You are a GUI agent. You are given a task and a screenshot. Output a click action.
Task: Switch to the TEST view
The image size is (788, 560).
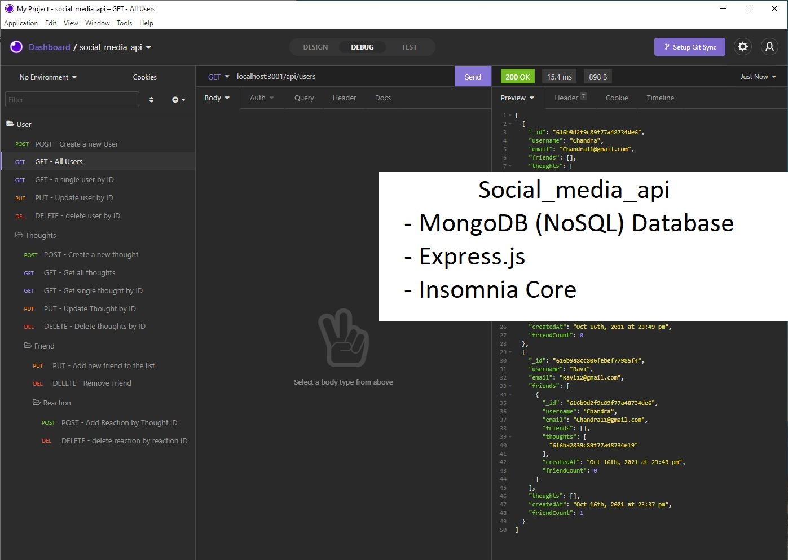pyautogui.click(x=410, y=47)
